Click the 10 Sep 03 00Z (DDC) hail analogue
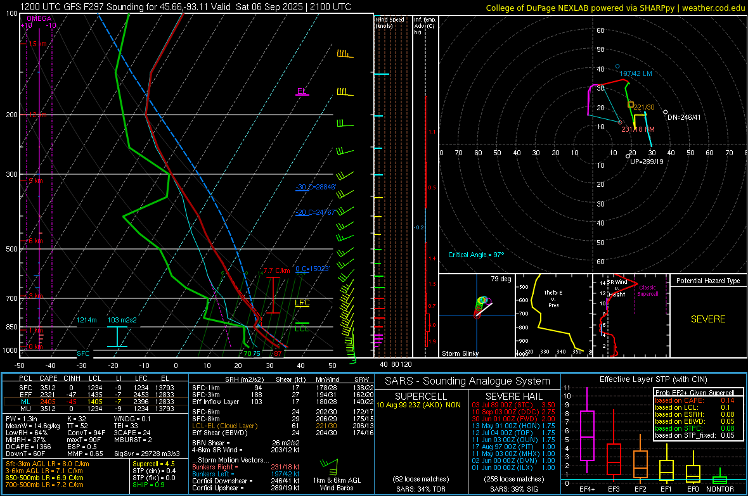The width and height of the screenshot is (748, 496). (513, 412)
